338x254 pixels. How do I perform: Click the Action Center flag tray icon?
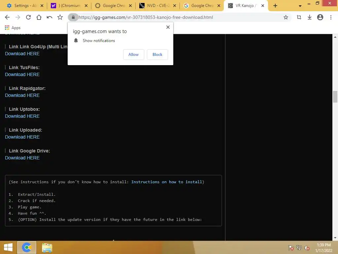coord(291,248)
